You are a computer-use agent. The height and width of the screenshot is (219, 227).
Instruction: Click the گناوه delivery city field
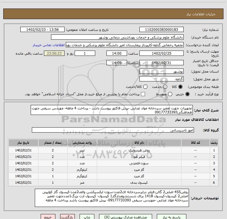point(161,79)
